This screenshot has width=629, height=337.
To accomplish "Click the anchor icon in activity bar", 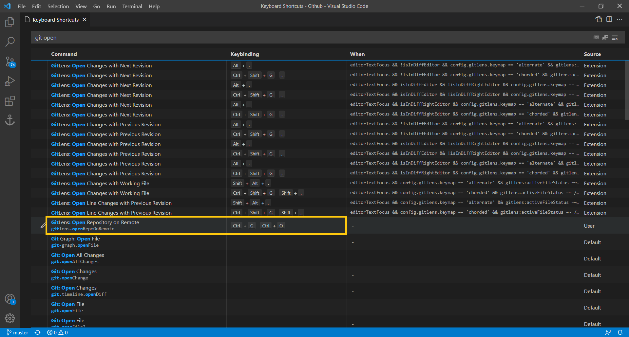I will (10, 120).
